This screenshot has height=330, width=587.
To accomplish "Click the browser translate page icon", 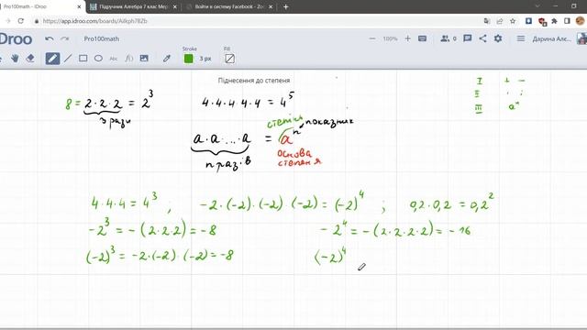I will point(487,21).
